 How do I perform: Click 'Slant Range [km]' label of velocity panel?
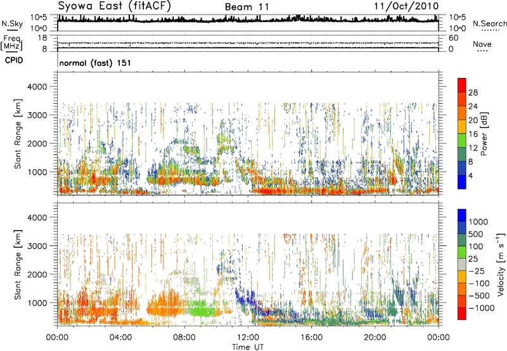(x=18, y=264)
